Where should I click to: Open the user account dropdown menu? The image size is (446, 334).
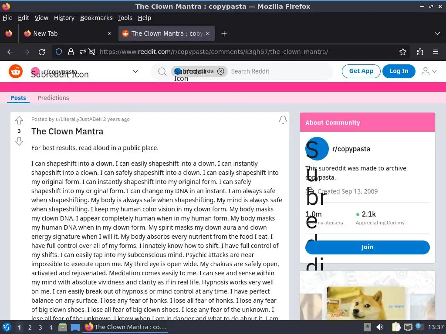click(x=429, y=71)
